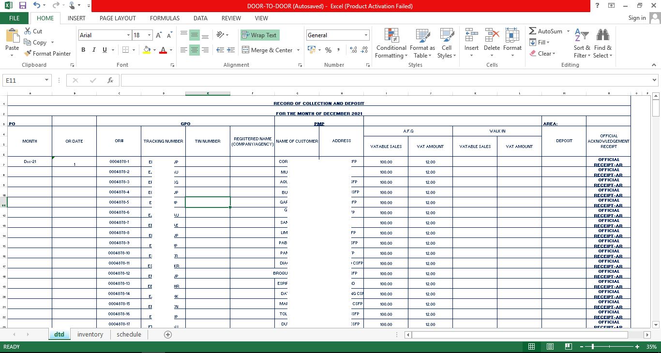Toggle Italic formatting
Image resolution: width=661 pixels, height=353 pixels.
pyautogui.click(x=94, y=50)
